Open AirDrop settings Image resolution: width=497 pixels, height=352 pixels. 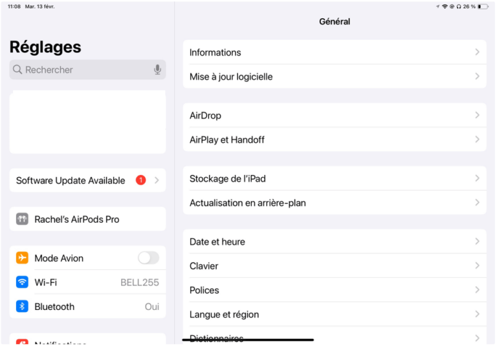point(335,116)
